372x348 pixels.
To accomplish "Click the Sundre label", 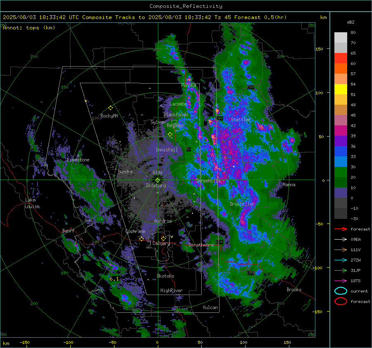I will coord(125,172).
